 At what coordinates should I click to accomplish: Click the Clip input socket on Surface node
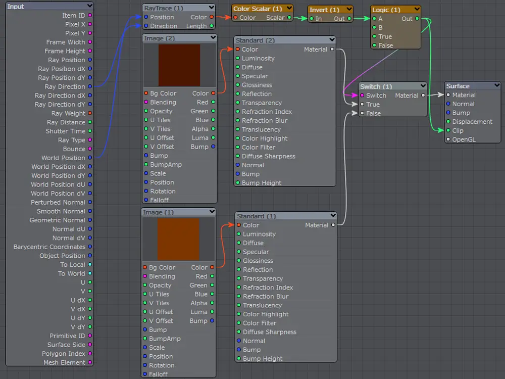tap(448, 130)
